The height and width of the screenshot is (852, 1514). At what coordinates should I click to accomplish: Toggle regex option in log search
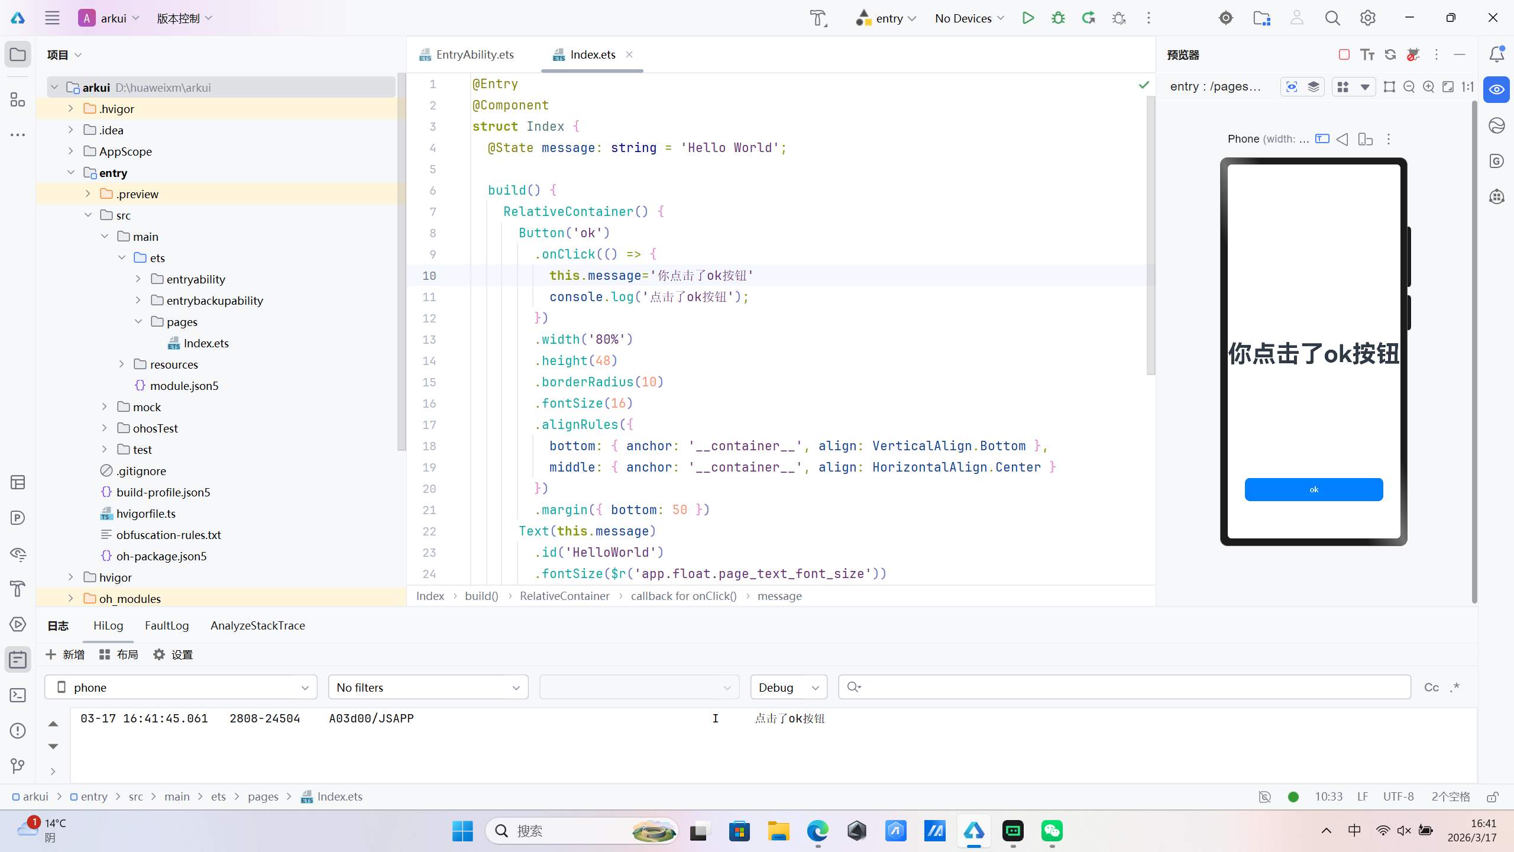click(x=1455, y=687)
